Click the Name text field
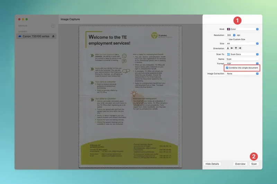277x184 pixels. (x=242, y=59)
